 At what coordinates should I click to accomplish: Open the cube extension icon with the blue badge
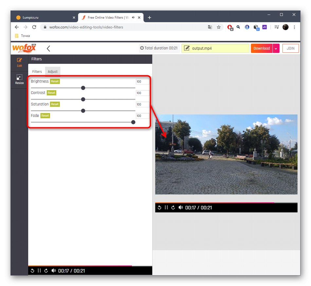coord(256,27)
